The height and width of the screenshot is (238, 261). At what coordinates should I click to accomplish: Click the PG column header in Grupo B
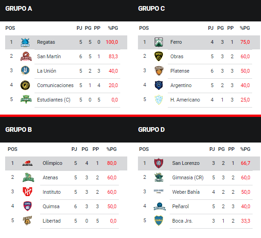coord(85,149)
